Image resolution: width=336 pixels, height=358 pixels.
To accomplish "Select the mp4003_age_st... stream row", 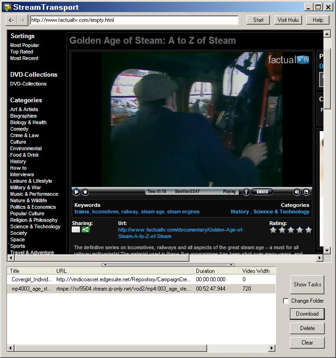I will pos(141,289).
